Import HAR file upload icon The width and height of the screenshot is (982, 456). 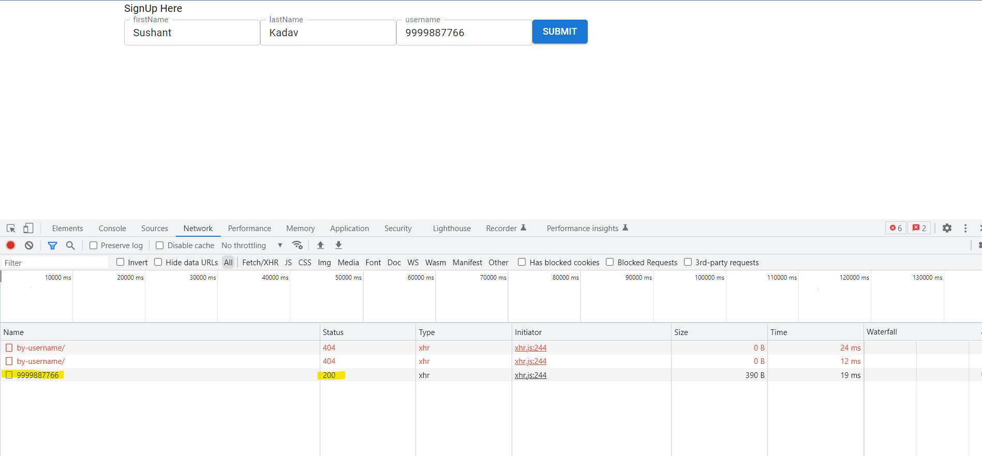pyautogui.click(x=320, y=245)
